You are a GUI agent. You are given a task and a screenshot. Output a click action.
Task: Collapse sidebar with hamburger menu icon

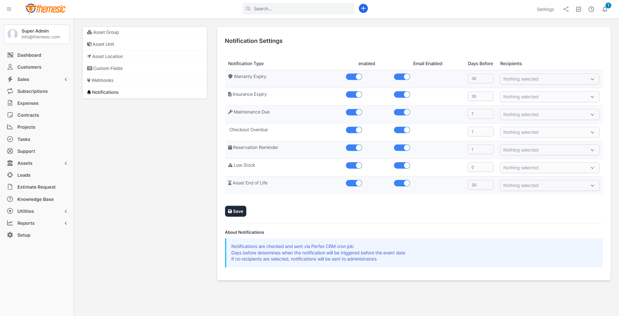point(9,9)
